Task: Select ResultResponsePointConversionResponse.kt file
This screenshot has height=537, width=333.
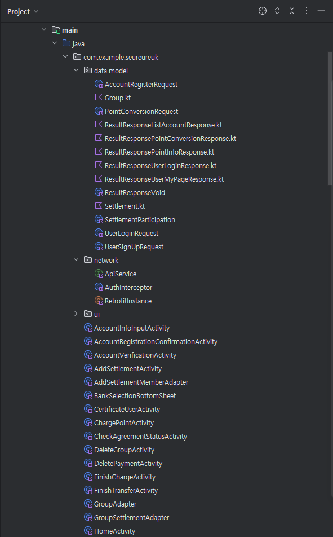Action: pyautogui.click(x=170, y=138)
